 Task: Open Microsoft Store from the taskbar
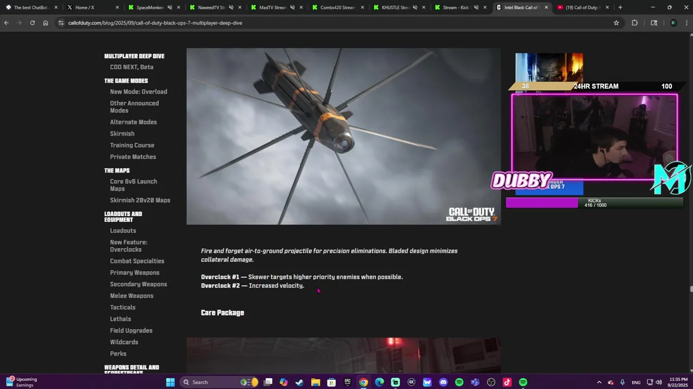point(331,382)
